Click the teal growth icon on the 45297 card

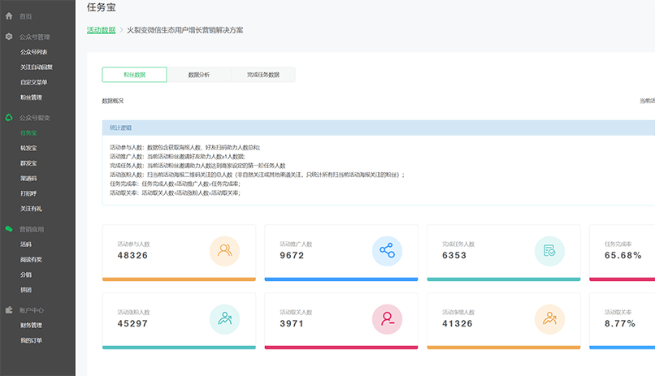click(x=225, y=319)
